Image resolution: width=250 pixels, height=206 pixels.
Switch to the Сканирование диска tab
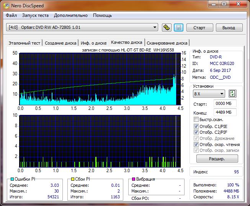pyautogui.click(x=167, y=43)
